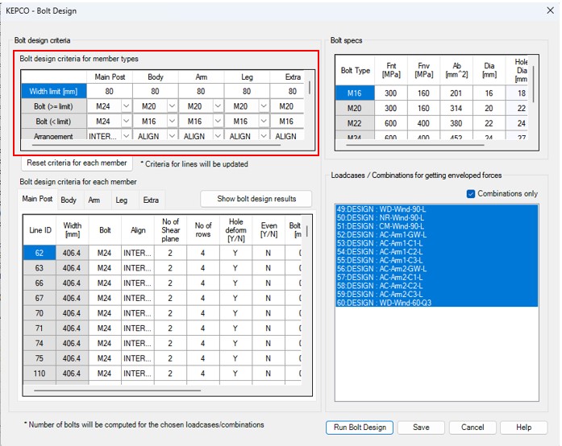
Task: Expand Leg Arrangement ALIGN dropdown
Action: click(262, 137)
